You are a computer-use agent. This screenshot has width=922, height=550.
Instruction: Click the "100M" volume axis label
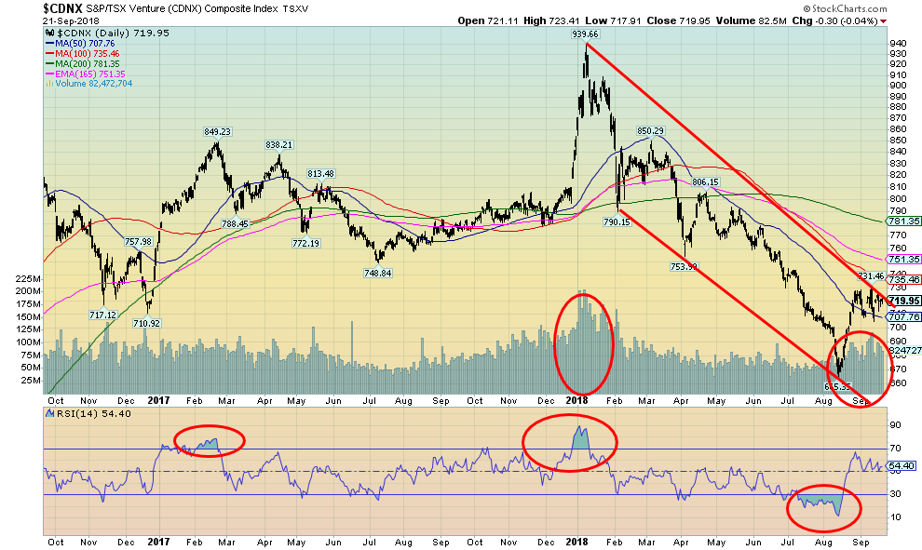point(29,342)
